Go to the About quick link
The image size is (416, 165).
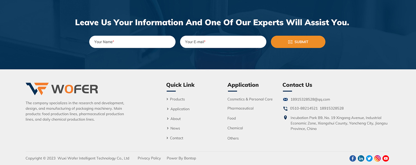click(x=175, y=119)
